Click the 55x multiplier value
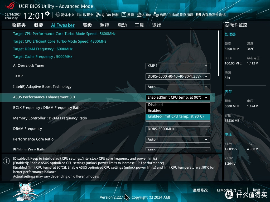The width and height of the screenshot is (270, 202). pos(227,78)
